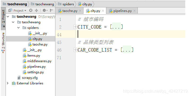Image resolution: width=190 pixels, height=96 pixels.
Task: Open the Structure side tab
Action: 3,43
